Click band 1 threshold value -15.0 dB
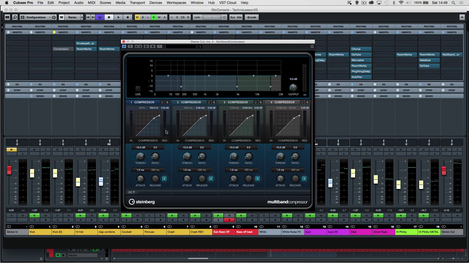The height and width of the screenshot is (263, 469). click(140, 148)
